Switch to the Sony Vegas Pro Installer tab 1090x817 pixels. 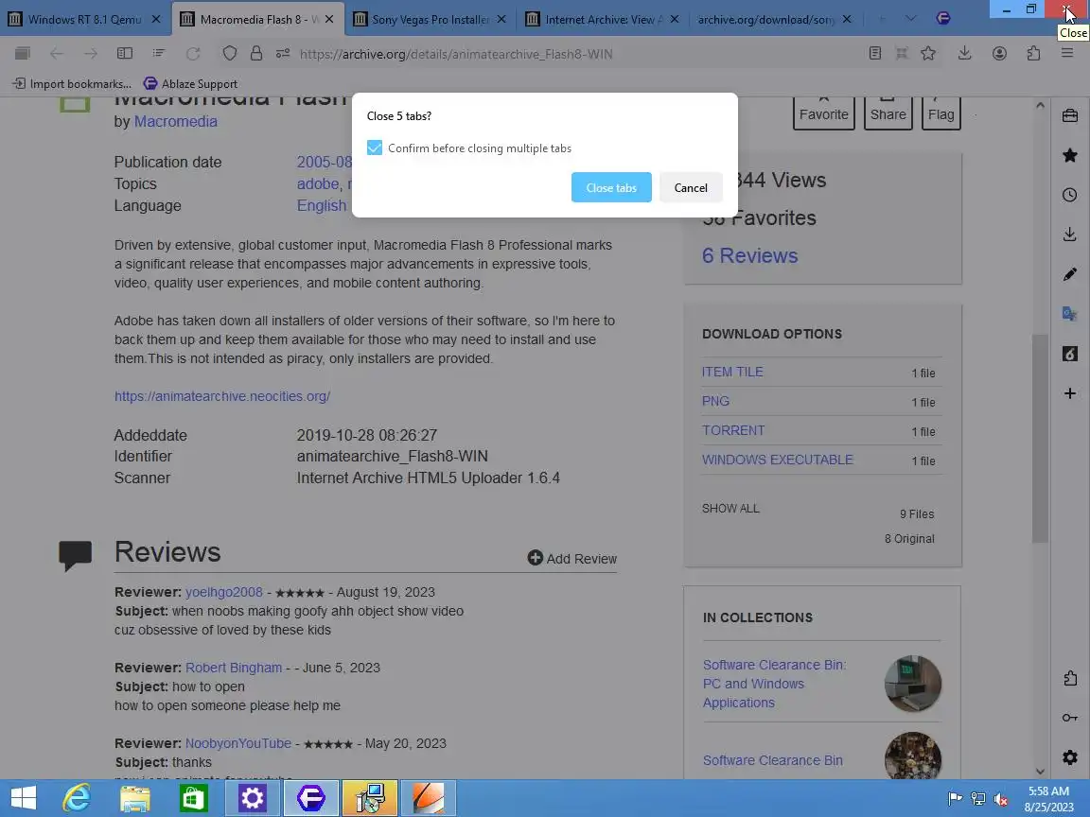pos(431,20)
